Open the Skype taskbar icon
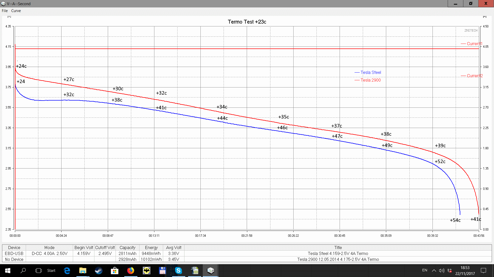Screen dimensions: 494x277 178,271
